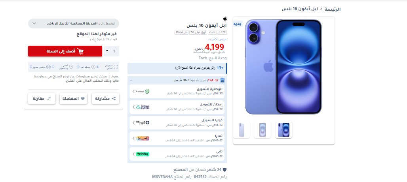Viewport: 407px width, 182px height.
Task: Click the Apple brand logo above title
Action: pyautogui.click(x=225, y=19)
